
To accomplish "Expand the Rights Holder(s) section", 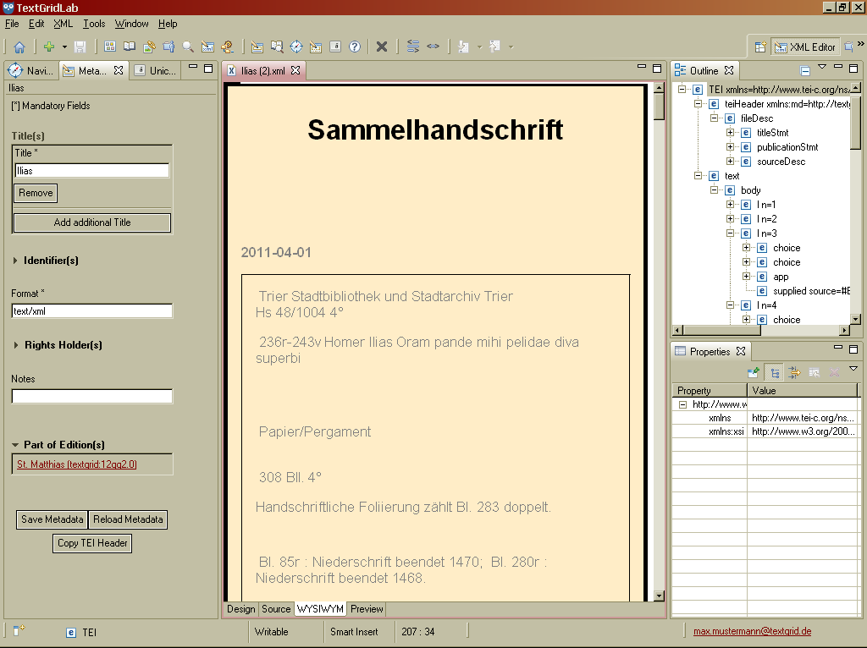I will tap(16, 345).
